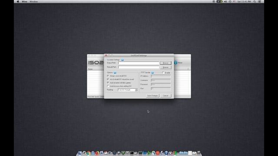
Task: Close the Iso2God Settings dialog
Action: (x=106, y=55)
